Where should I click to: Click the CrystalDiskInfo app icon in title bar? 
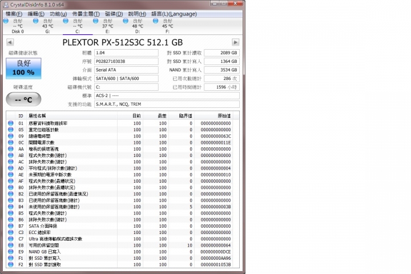(6, 5)
